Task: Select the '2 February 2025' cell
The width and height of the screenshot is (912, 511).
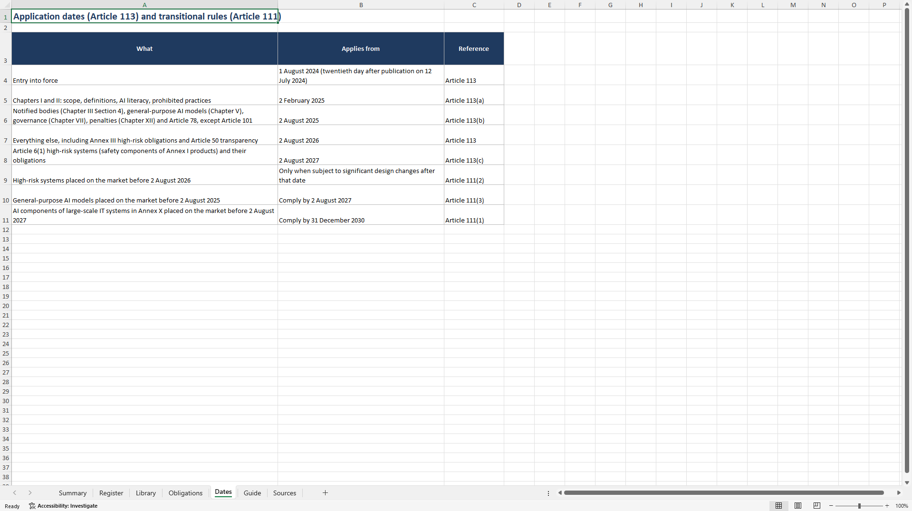Action: (361, 95)
